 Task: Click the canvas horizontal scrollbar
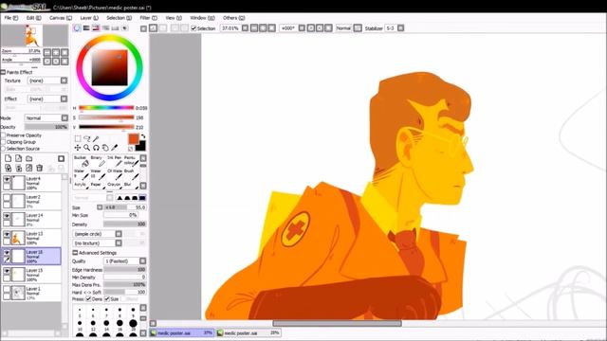click(337, 323)
